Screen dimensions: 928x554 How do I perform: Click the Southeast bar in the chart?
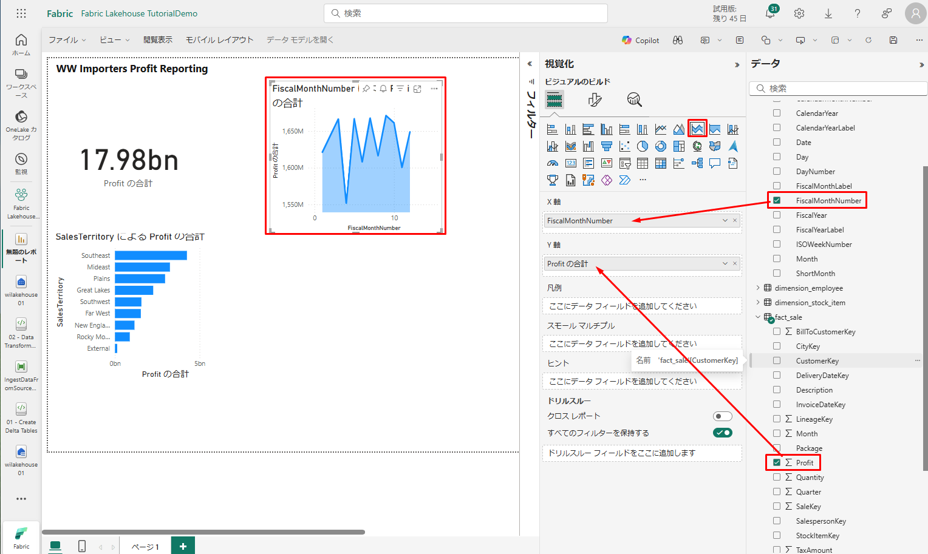(151, 255)
